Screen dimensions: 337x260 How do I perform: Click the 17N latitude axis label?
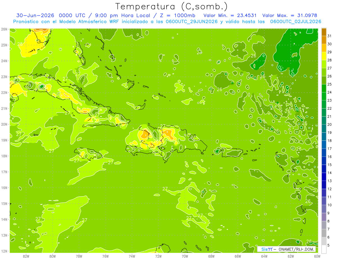click(x=4, y=172)
